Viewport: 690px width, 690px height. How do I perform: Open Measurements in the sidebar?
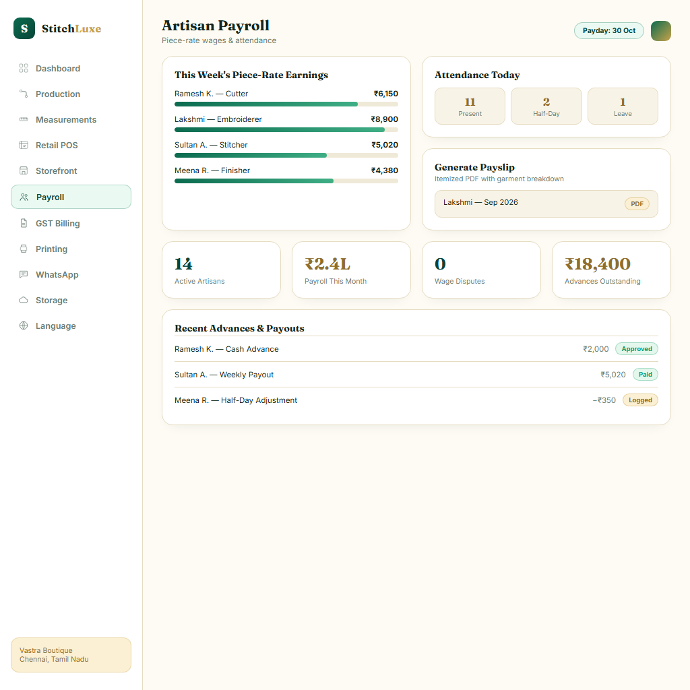coord(71,119)
